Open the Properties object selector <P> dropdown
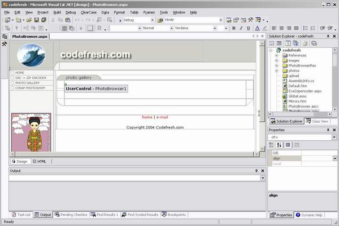The image size is (339, 226). point(334,138)
